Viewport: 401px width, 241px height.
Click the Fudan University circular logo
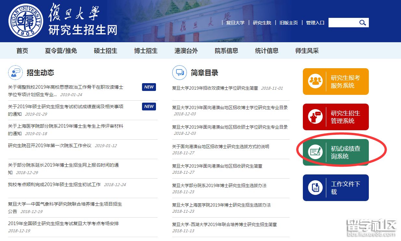[25, 21]
